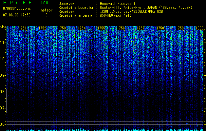Viewport: 206px width, 131px height.
Task: Click the HROFFT program title text
Action: pyautogui.click(x=20, y=3)
